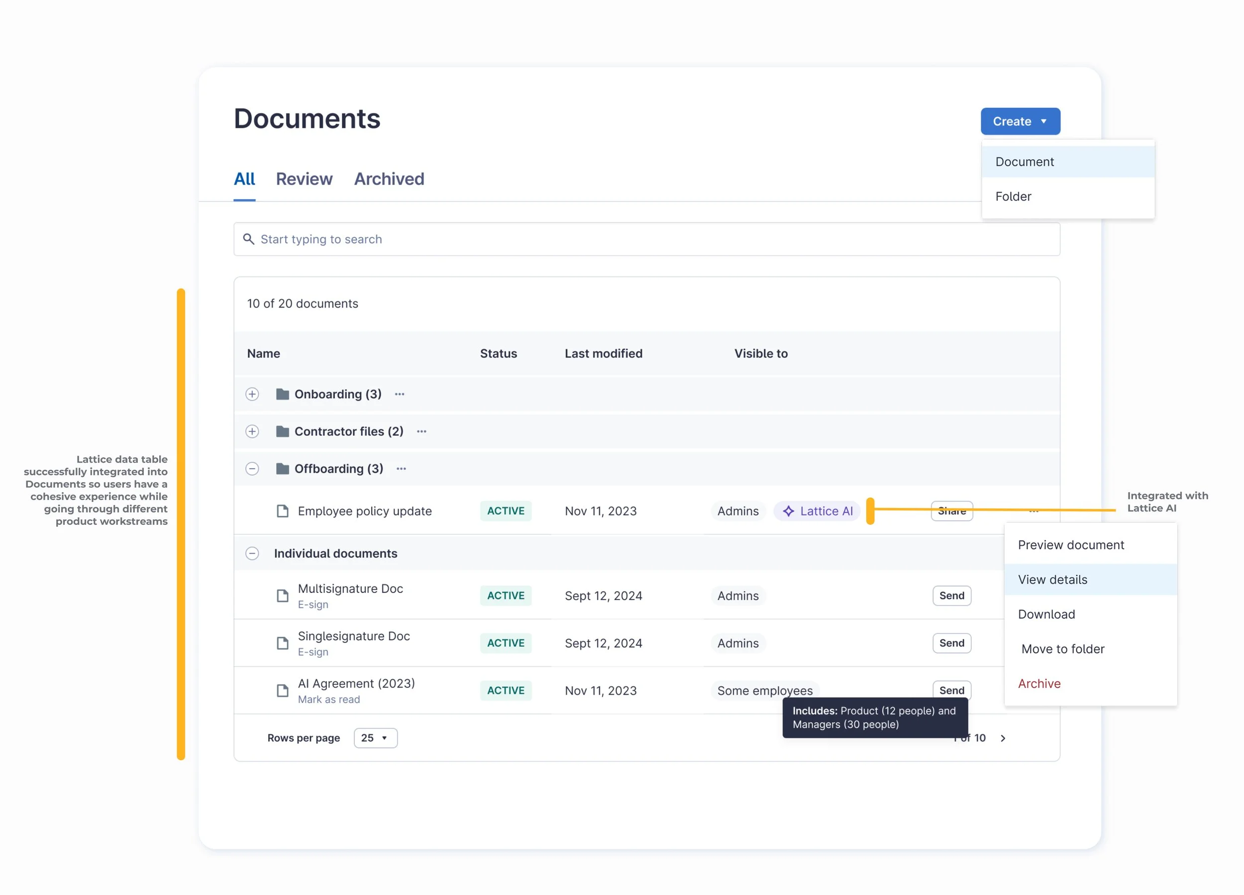Click the Last modified column header
Viewport: 1244px width, 895px height.
[x=604, y=354]
